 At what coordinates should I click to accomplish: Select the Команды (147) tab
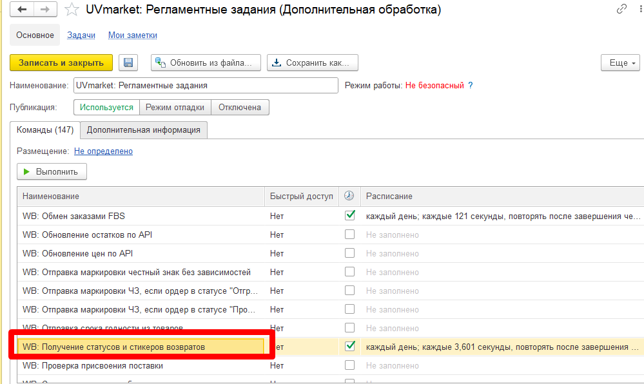click(44, 130)
